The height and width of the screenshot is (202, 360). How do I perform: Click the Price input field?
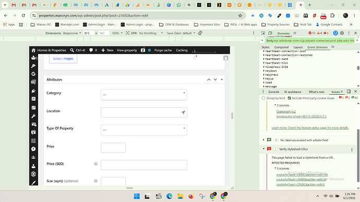113,148
